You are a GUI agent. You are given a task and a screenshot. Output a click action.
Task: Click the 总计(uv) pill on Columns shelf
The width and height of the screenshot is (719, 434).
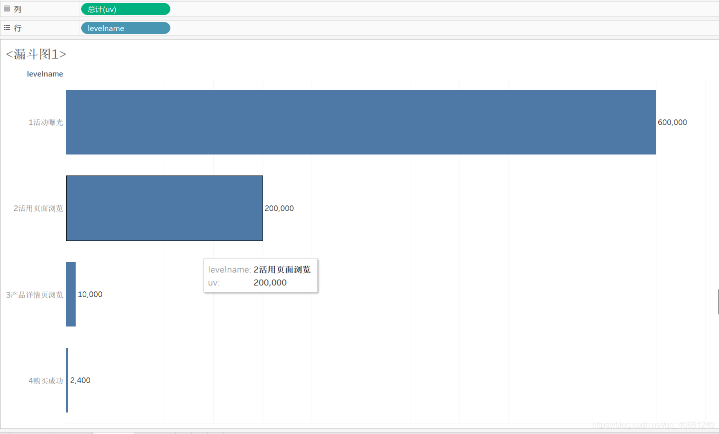pos(126,9)
